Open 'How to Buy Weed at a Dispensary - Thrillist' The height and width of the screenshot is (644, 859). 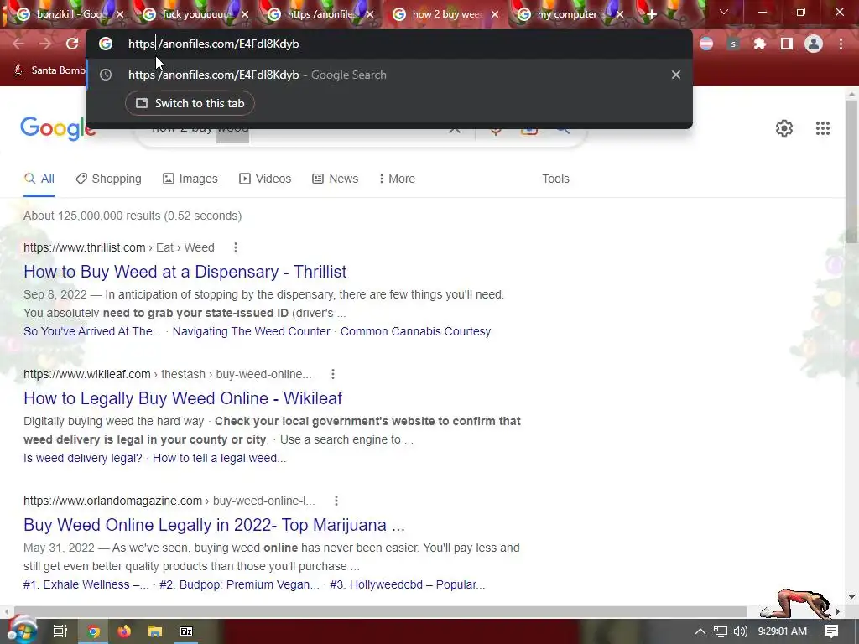point(185,272)
